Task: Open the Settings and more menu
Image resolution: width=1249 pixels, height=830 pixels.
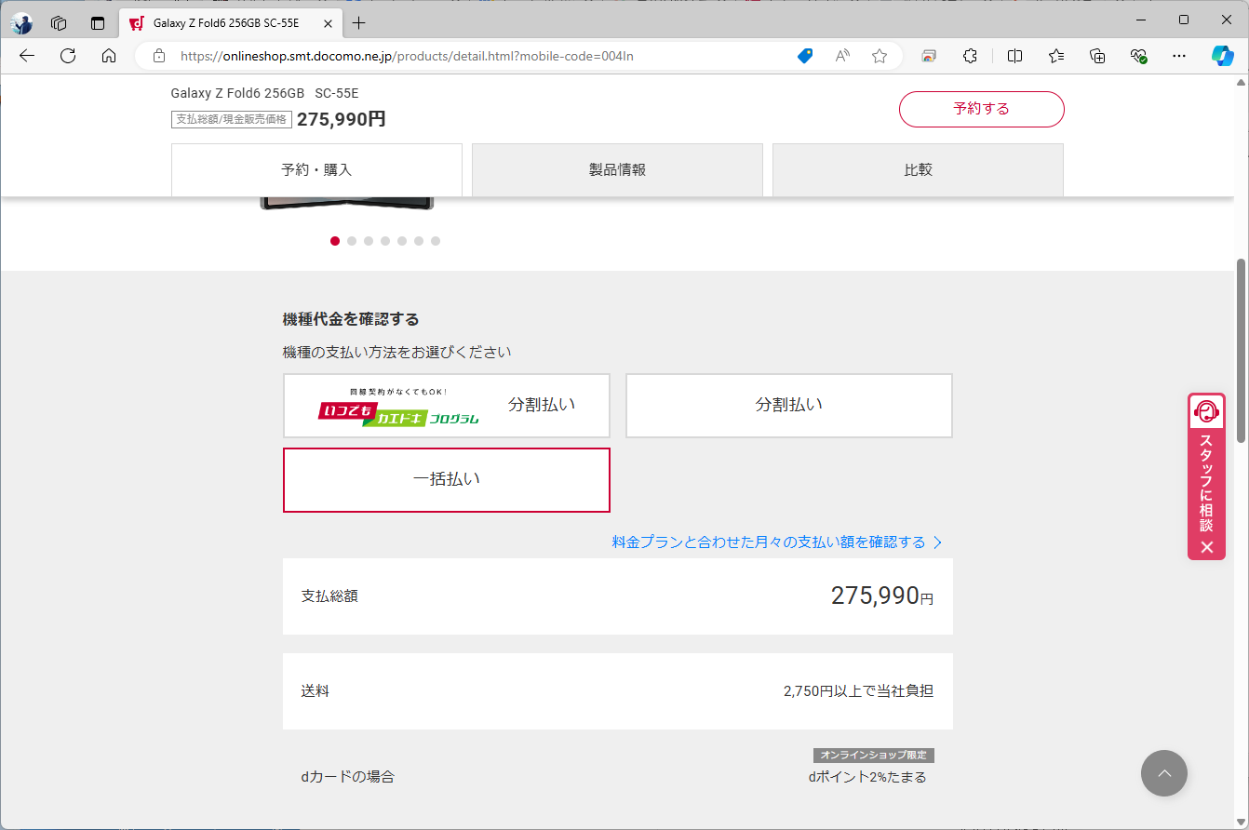Action: pyautogui.click(x=1179, y=56)
